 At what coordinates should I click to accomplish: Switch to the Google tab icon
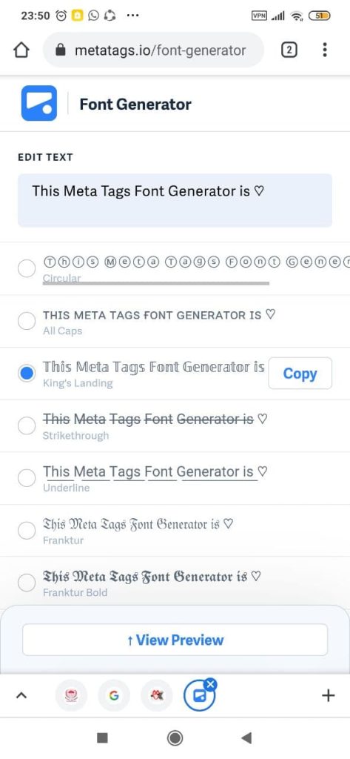tap(114, 696)
